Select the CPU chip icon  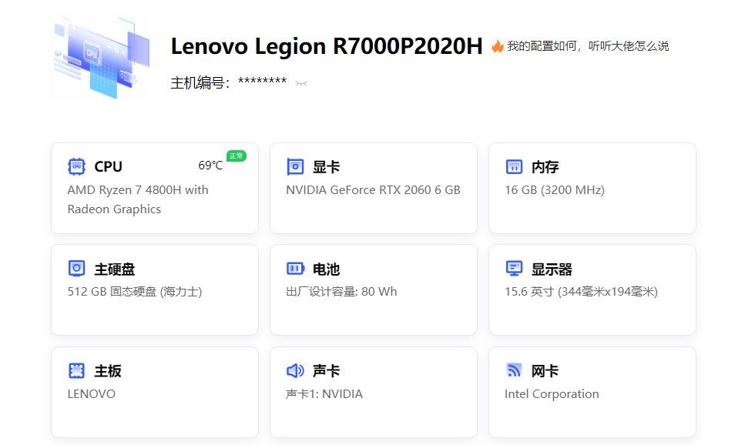point(76,166)
